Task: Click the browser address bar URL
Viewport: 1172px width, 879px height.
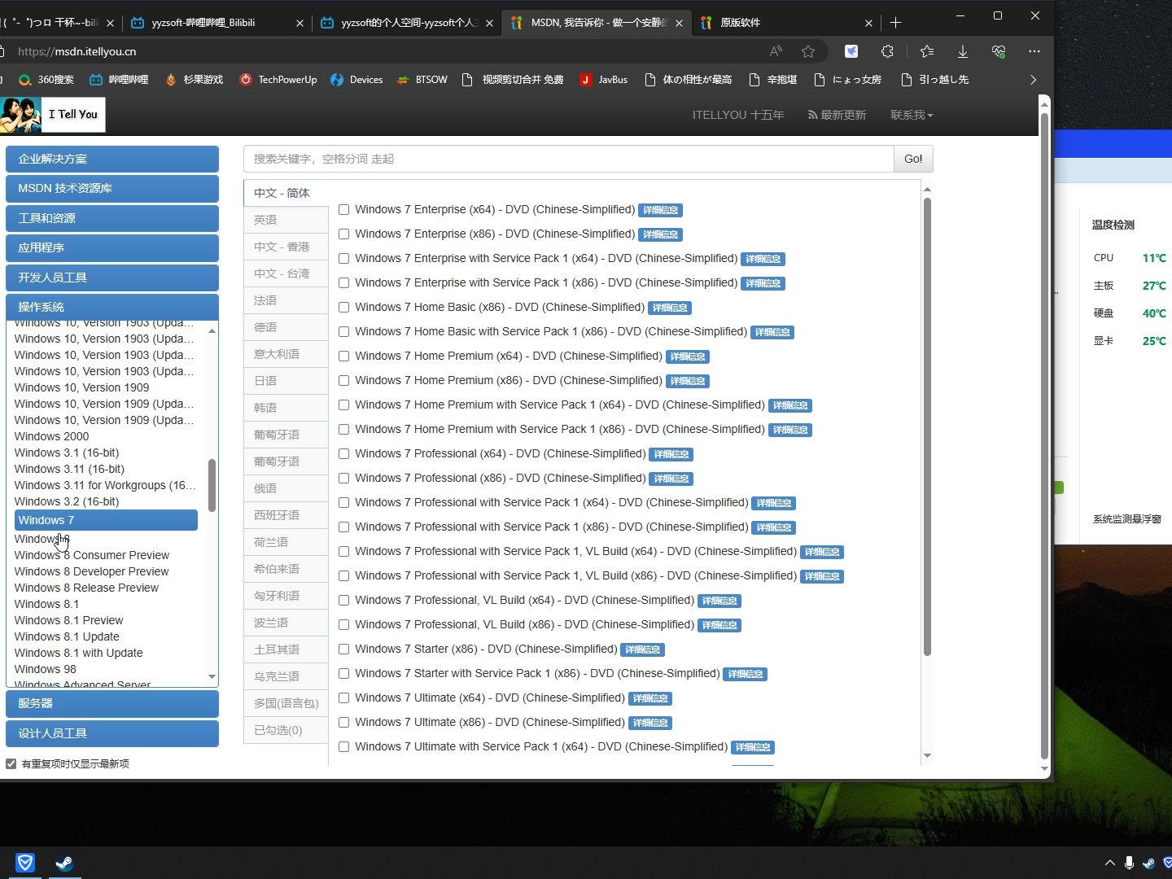Action: click(77, 51)
